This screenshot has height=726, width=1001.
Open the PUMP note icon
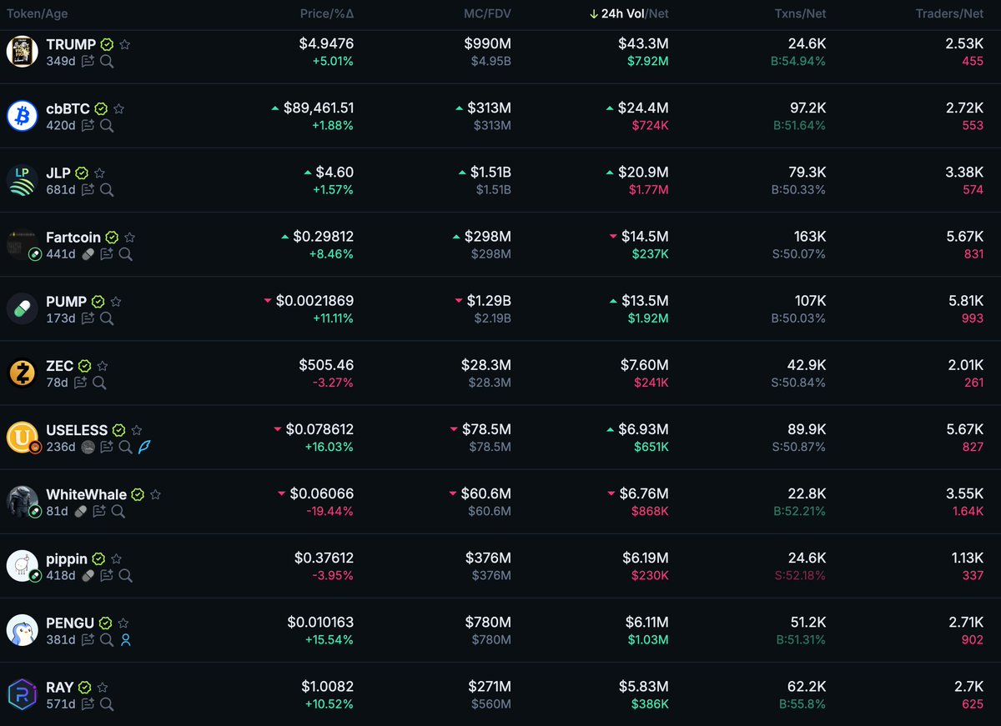(88, 318)
